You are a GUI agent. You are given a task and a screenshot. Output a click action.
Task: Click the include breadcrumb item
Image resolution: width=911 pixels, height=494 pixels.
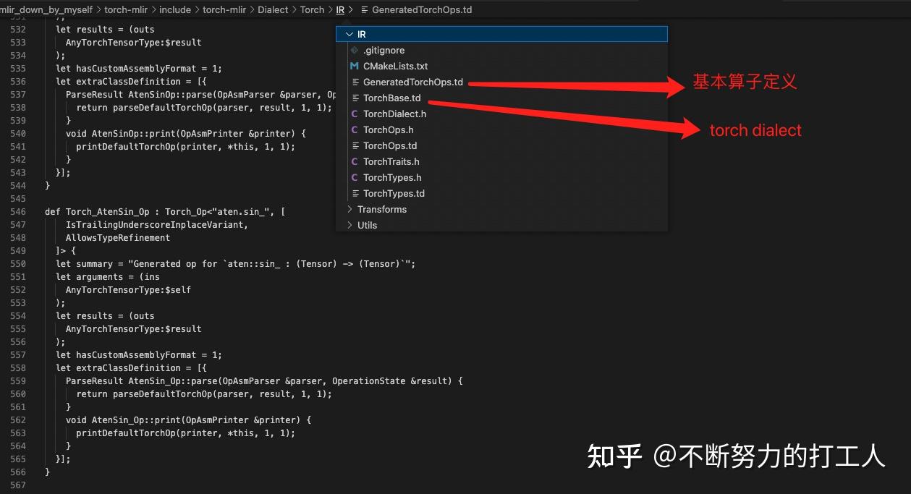point(175,9)
